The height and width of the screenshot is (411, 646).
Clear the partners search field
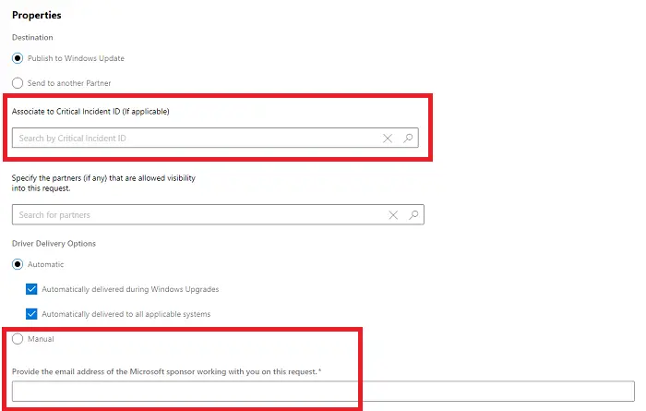(393, 215)
